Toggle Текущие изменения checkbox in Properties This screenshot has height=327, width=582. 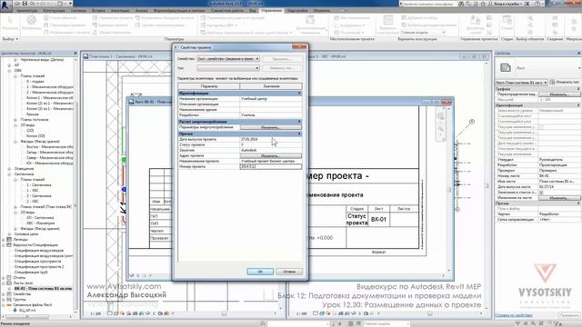pos(541,127)
